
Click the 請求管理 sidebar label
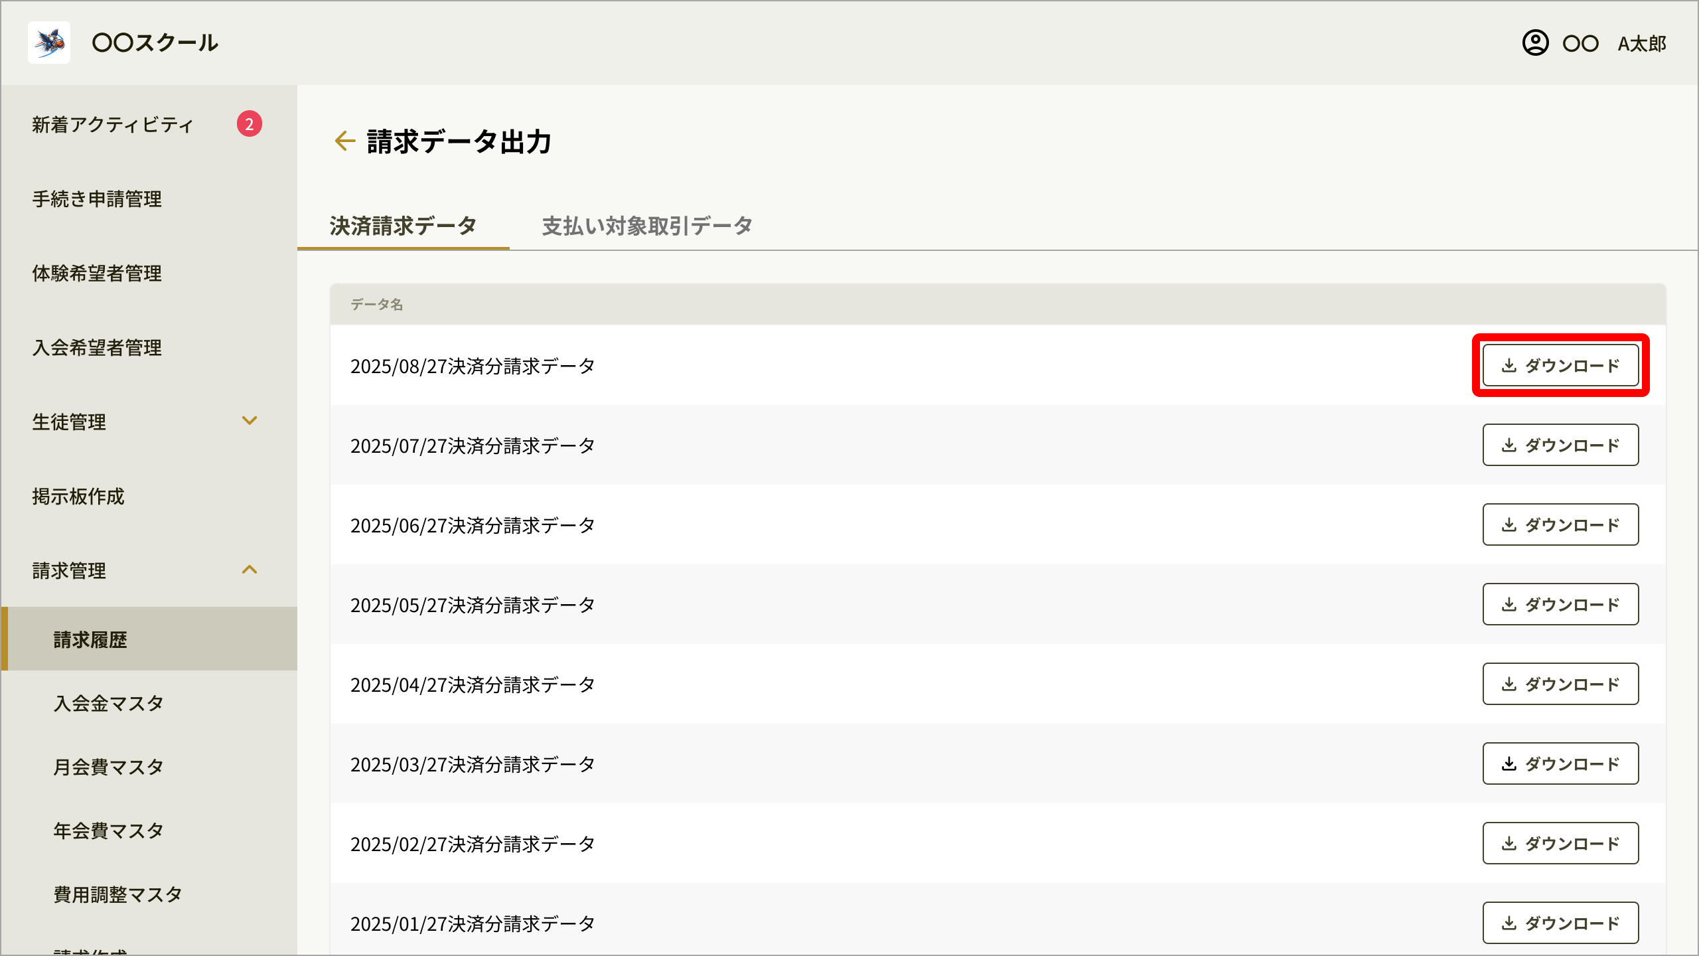click(69, 570)
